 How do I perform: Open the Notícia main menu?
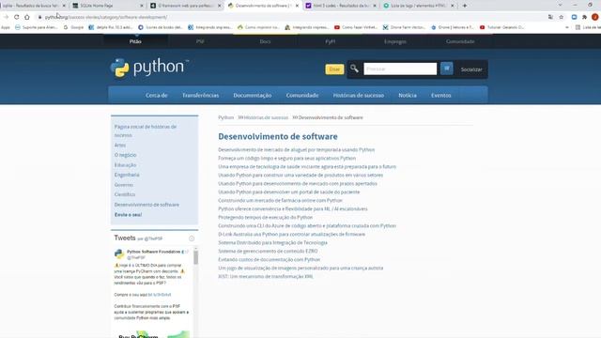[x=408, y=96]
